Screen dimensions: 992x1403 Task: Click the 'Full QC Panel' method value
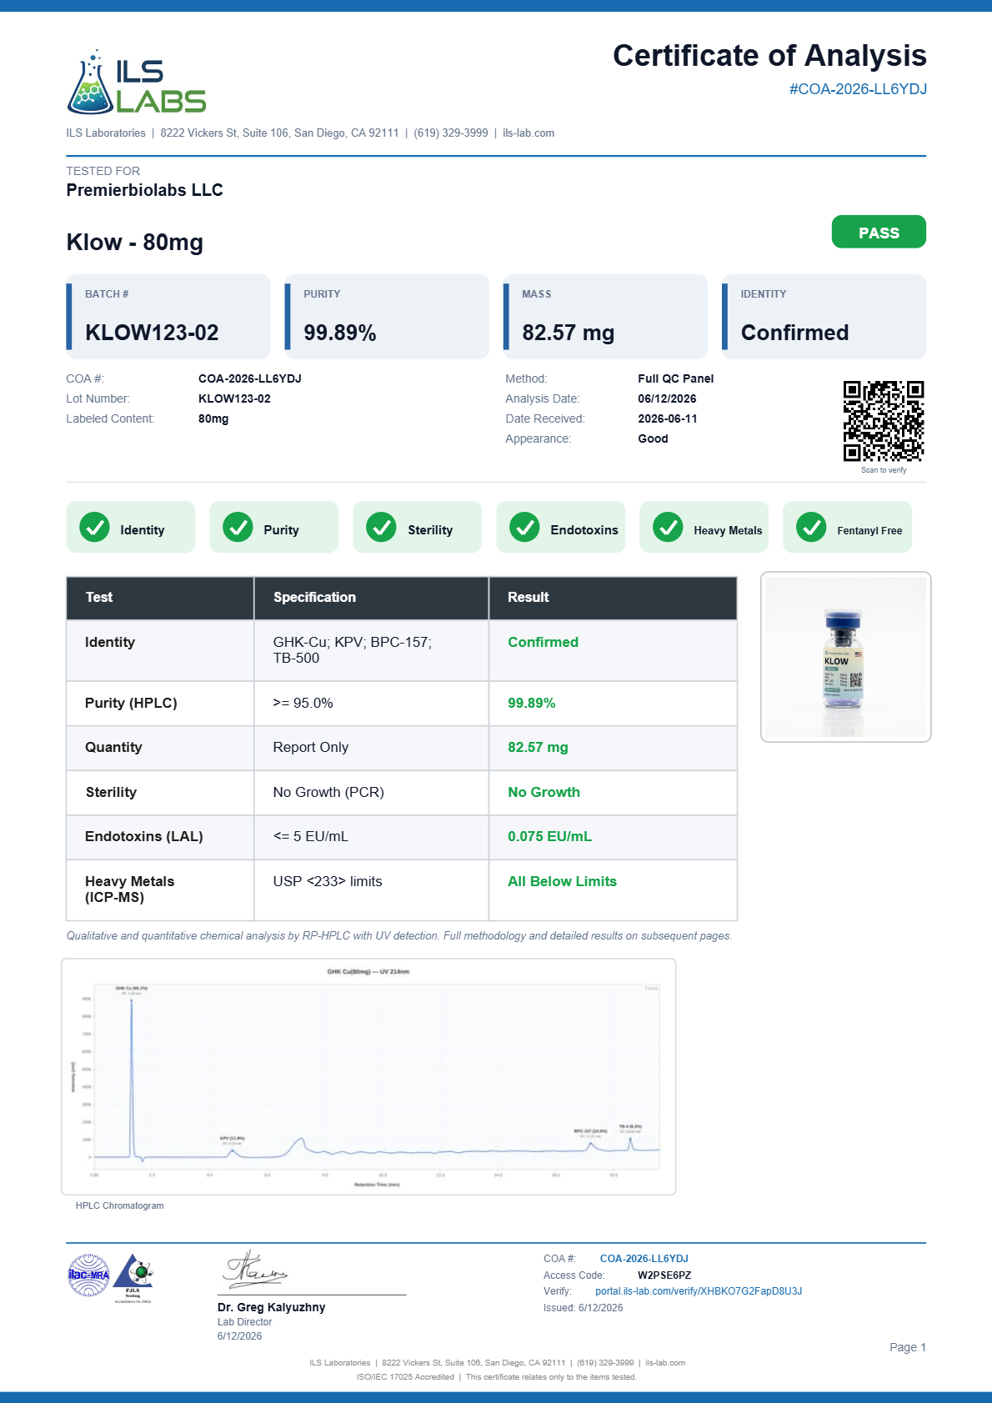point(676,378)
